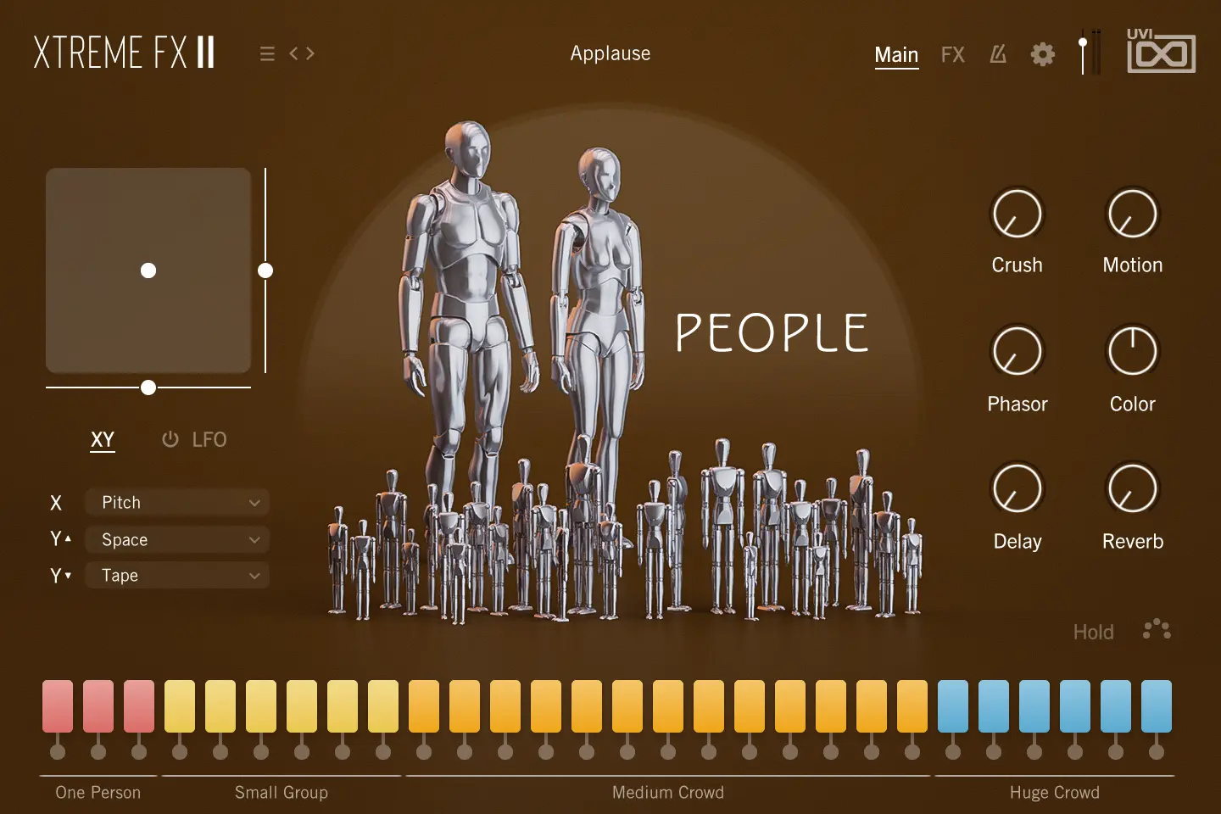The height and width of the screenshot is (814, 1221).
Task: Open the Y-up Space dropdown
Action: coord(177,539)
